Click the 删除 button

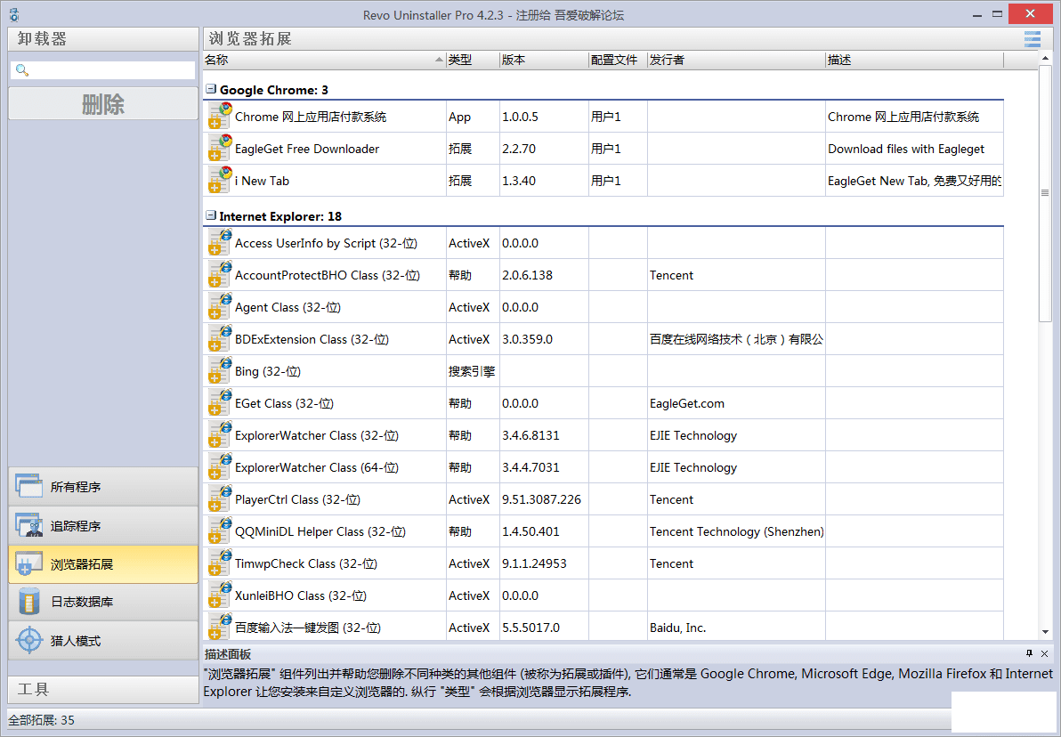(x=103, y=104)
